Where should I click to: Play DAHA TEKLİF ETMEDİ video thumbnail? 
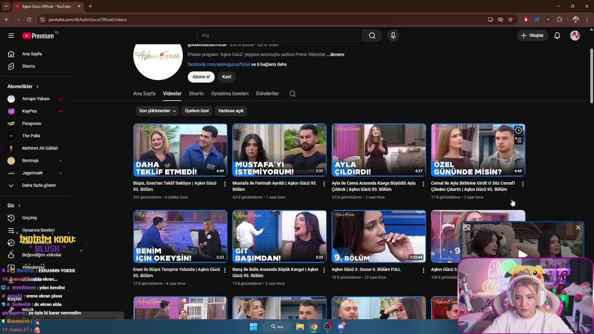pos(180,150)
